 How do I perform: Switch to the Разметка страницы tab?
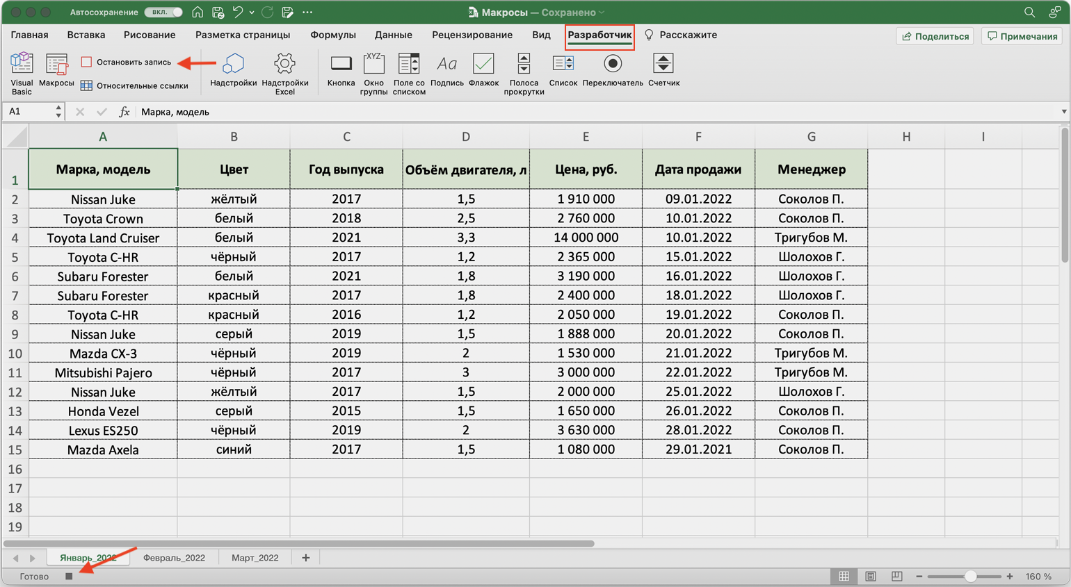click(243, 35)
